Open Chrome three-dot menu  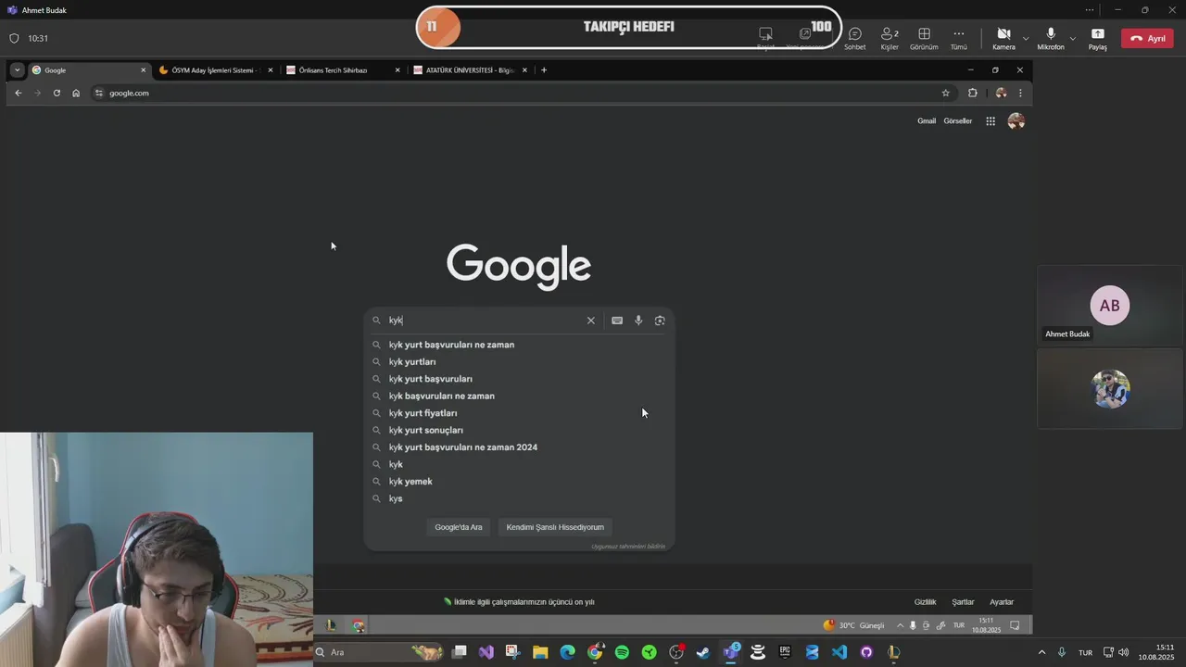1020,93
